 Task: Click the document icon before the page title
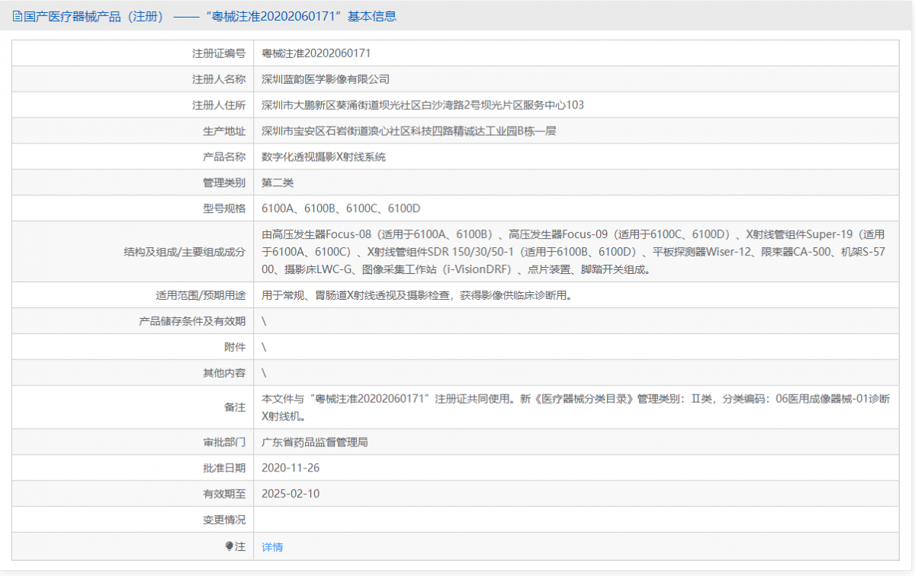pos(16,15)
